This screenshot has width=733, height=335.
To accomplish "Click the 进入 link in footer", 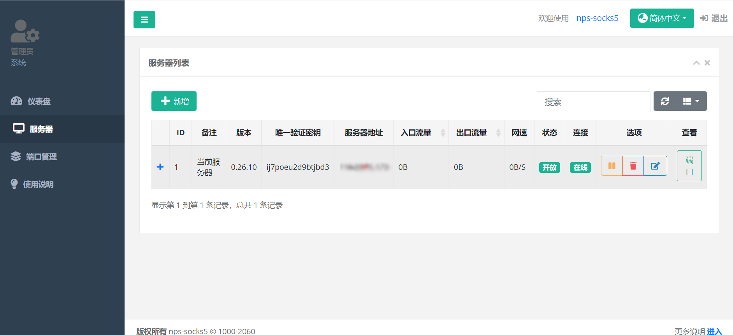I will coord(714,331).
